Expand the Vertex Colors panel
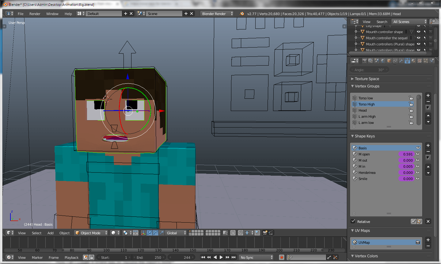This screenshot has height=264, width=441. pos(352,256)
